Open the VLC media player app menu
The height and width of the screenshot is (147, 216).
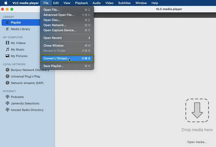(x=26, y=3)
